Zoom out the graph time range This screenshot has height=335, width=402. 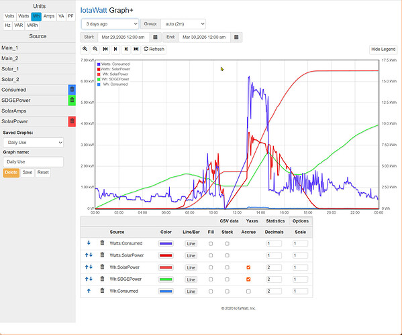pyautogui.click(x=95, y=49)
